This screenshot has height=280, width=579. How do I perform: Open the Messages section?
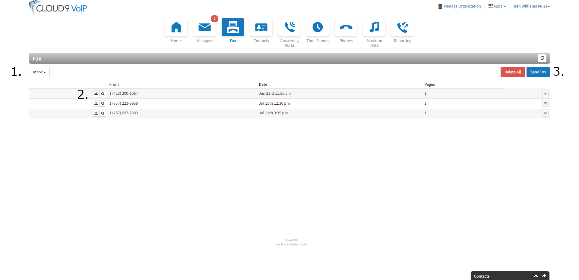[204, 30]
